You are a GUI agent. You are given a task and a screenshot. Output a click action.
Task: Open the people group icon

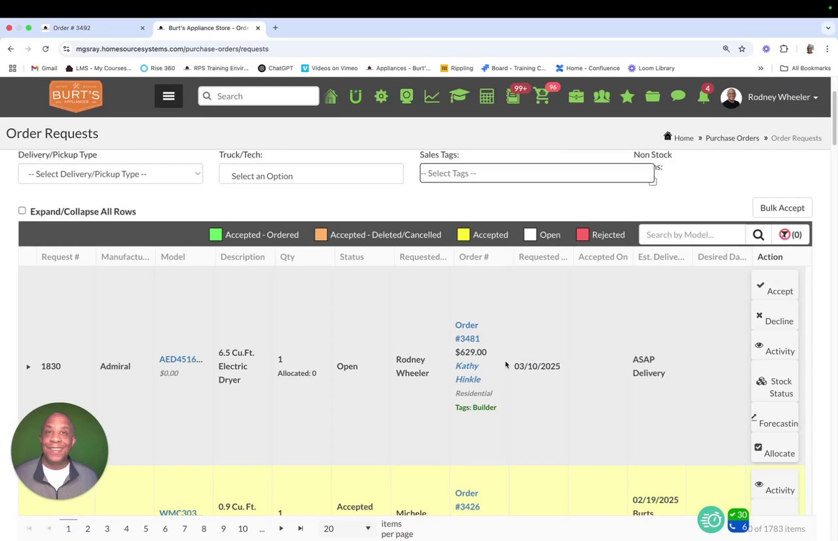(602, 97)
